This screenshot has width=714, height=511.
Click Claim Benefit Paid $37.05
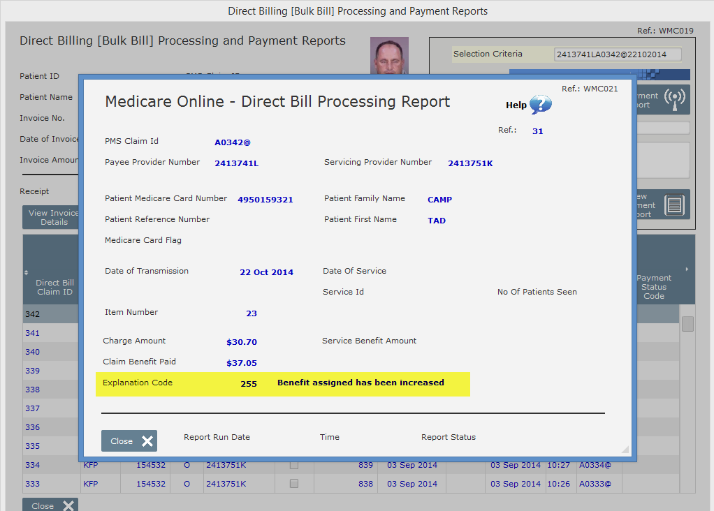point(242,363)
